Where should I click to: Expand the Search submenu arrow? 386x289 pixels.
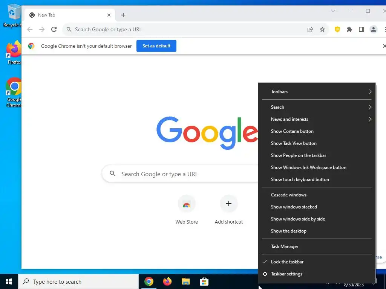point(370,107)
